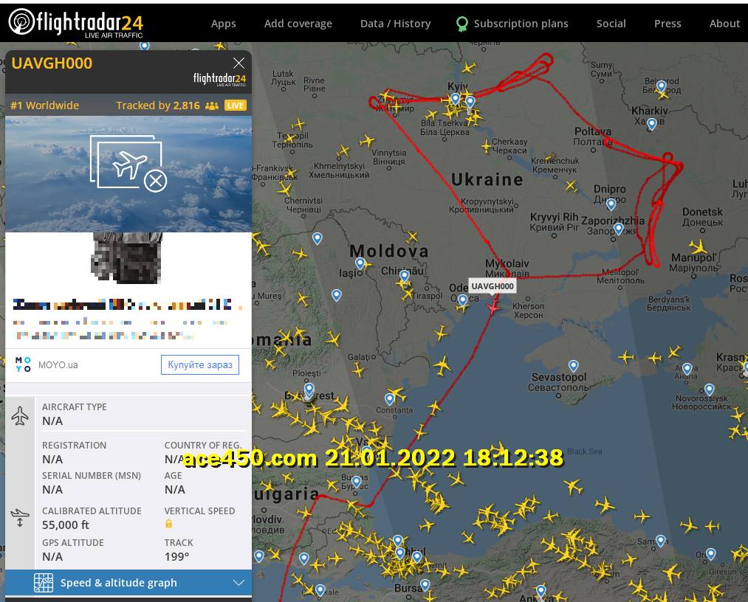Screen dimensions: 748x602
Task: Click the missing aircraft photo placeholder
Action: (x=128, y=164)
